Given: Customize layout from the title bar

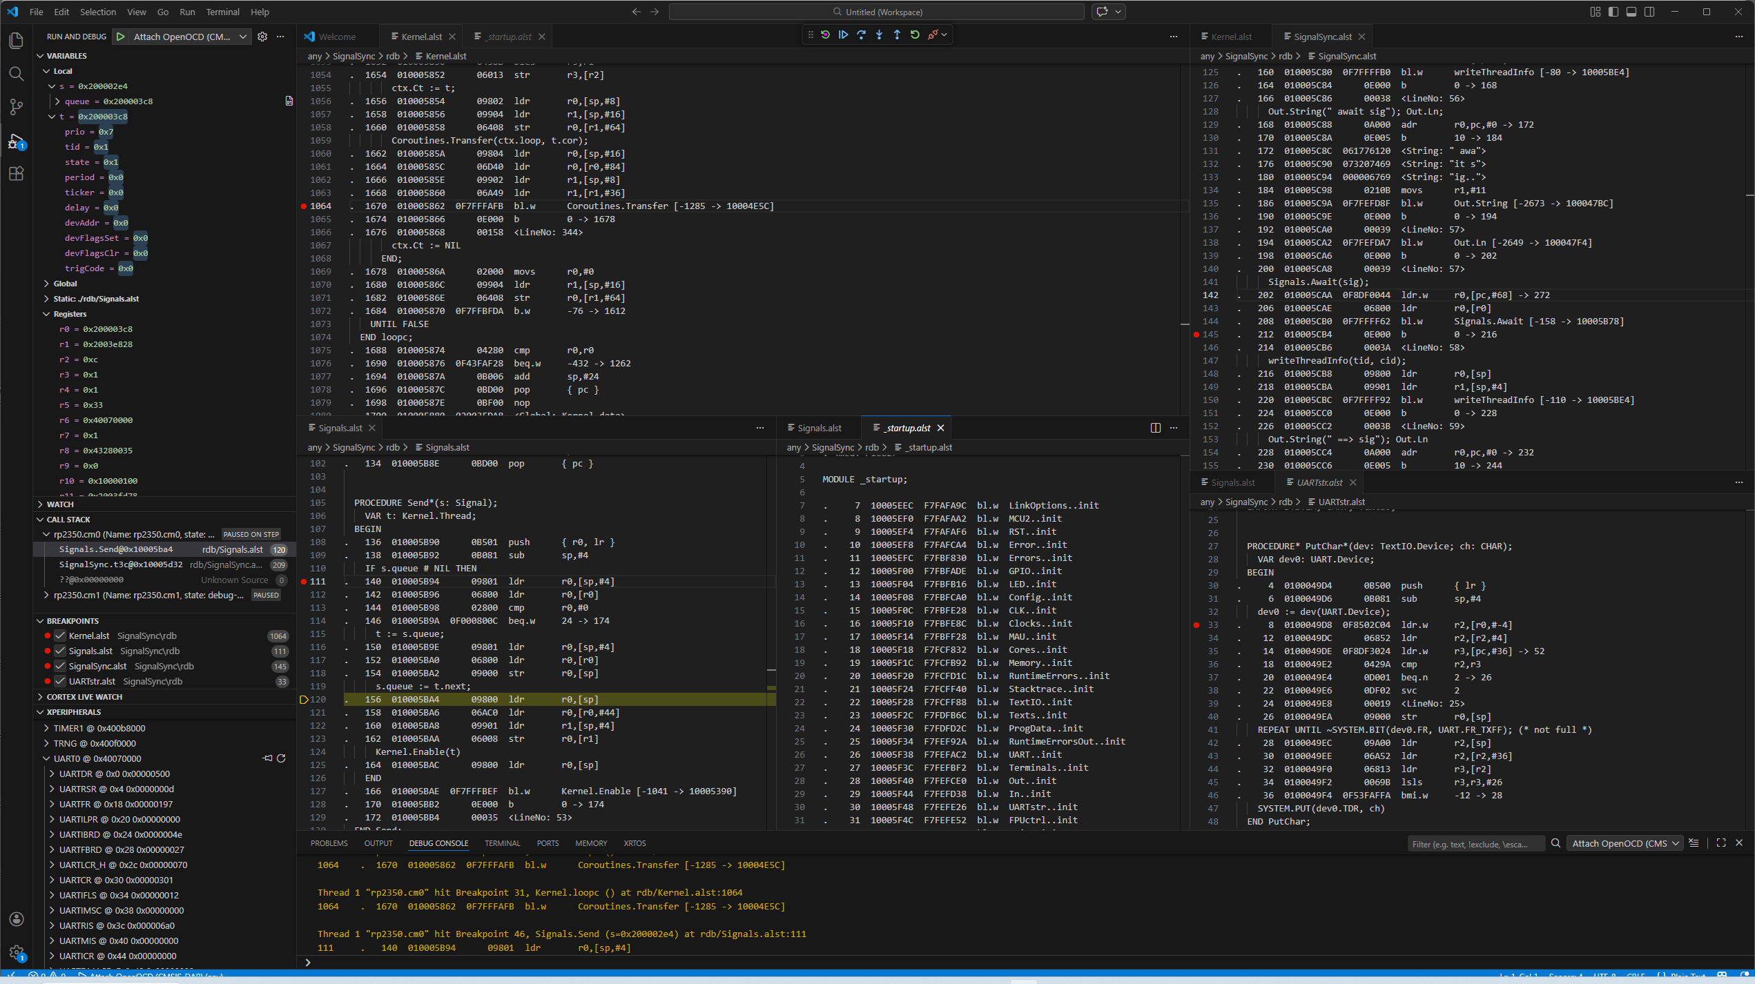Looking at the screenshot, I should 1596,12.
